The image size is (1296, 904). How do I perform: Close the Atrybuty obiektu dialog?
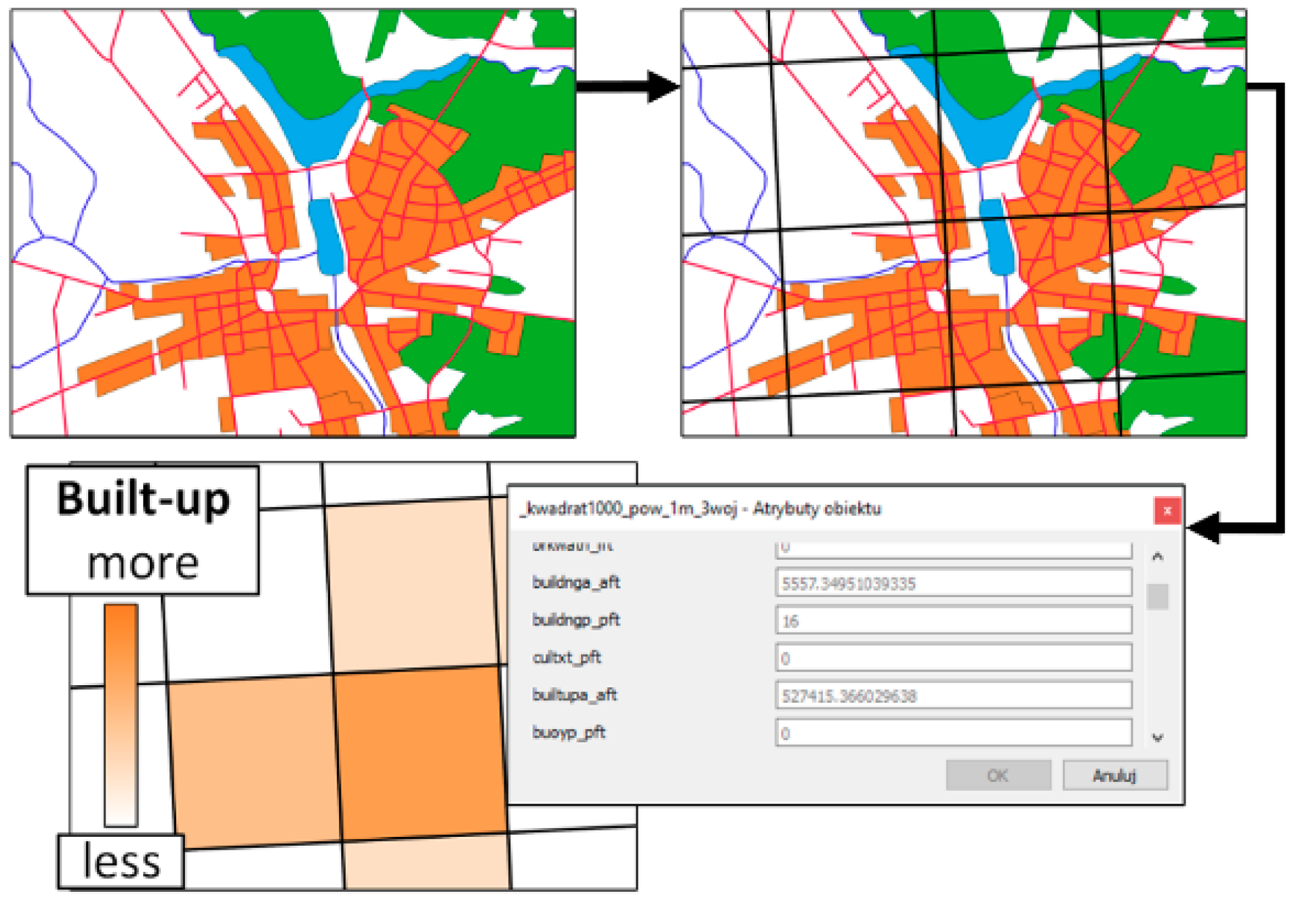pyautogui.click(x=1167, y=511)
